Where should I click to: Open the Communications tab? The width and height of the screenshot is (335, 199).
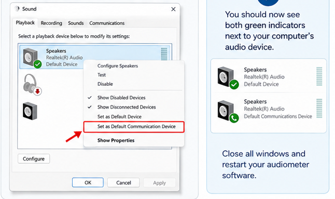[107, 23]
